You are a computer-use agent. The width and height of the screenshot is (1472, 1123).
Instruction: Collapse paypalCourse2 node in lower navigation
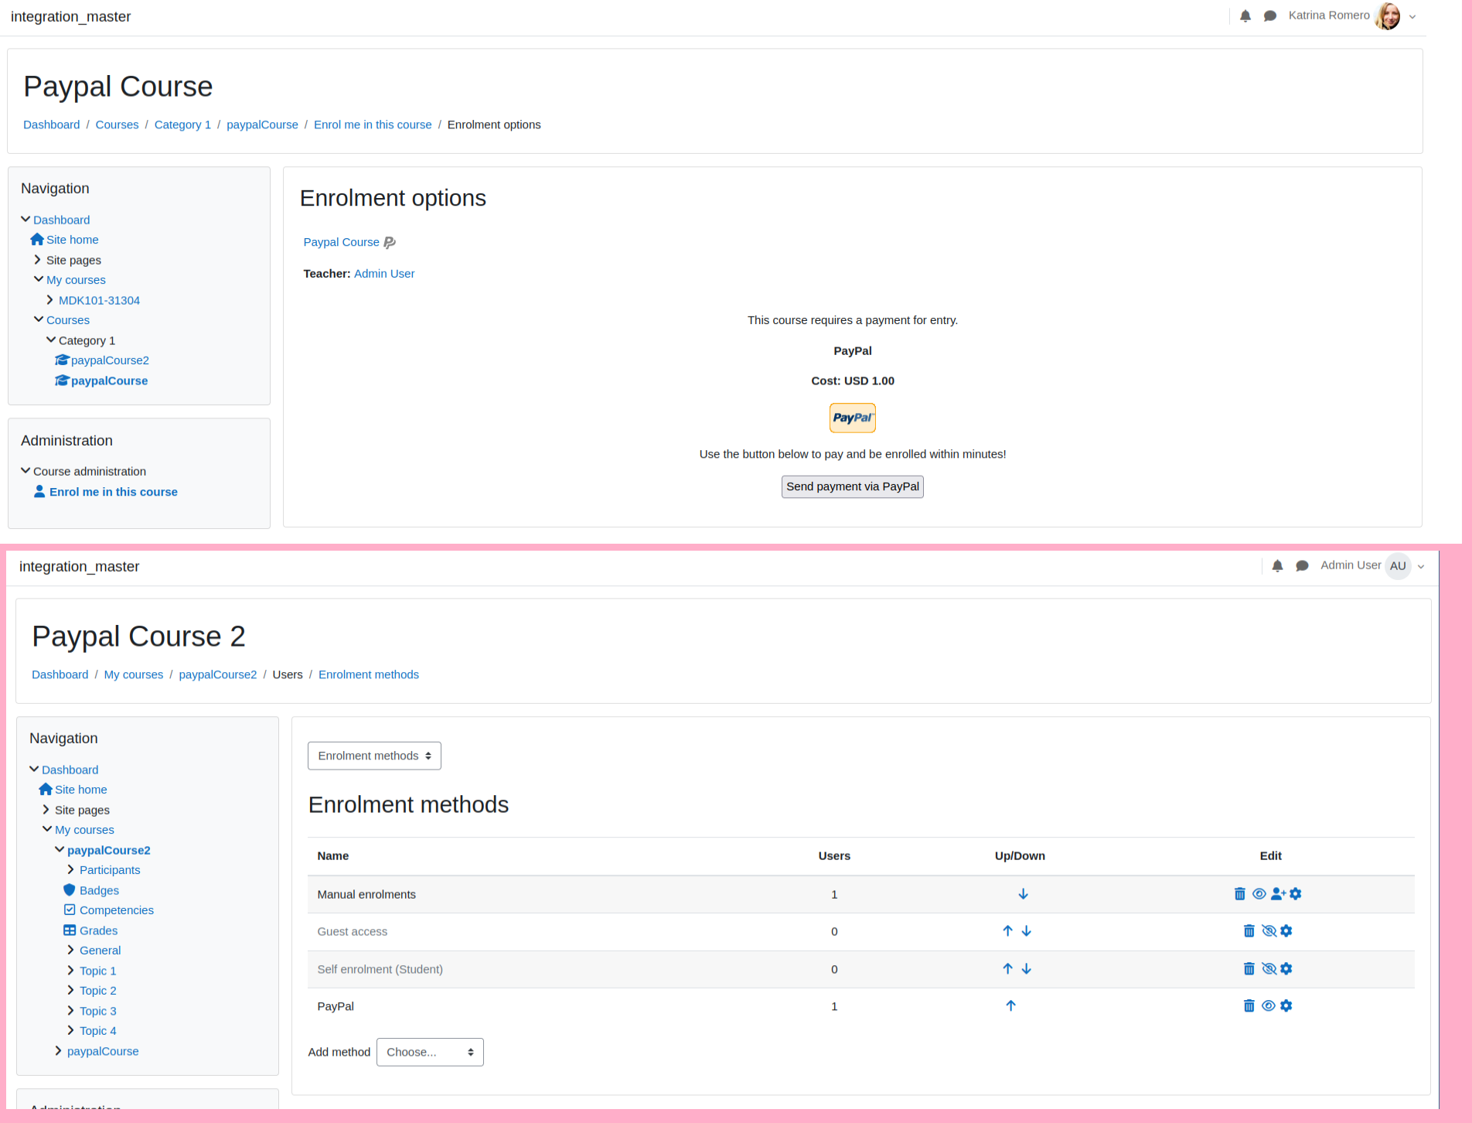[x=59, y=849]
